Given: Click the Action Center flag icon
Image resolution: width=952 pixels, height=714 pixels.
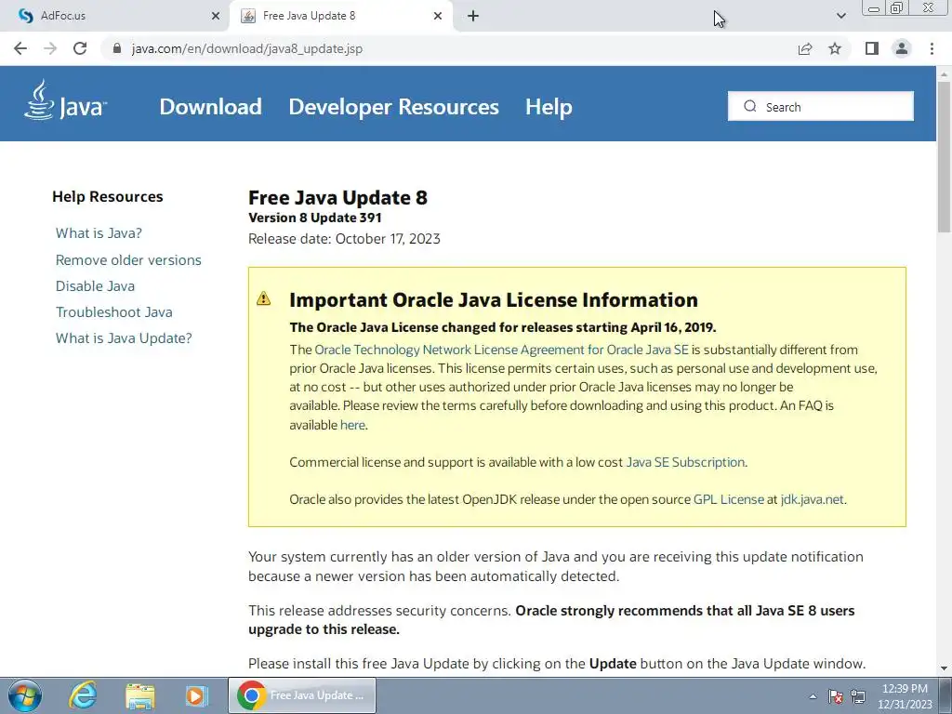Looking at the screenshot, I should [836, 696].
